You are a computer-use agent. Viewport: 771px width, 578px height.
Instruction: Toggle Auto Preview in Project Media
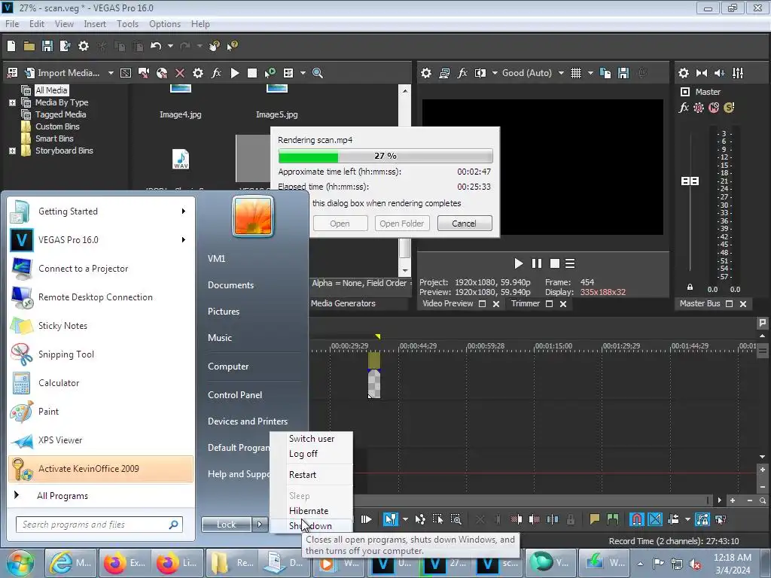(270, 73)
